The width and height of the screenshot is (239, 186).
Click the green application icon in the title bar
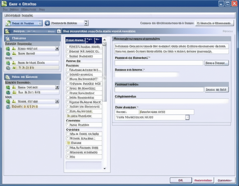[5, 4]
